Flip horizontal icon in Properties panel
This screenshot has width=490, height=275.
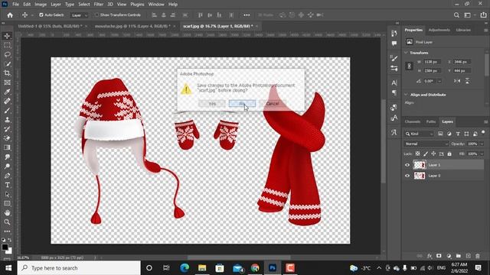(457, 81)
